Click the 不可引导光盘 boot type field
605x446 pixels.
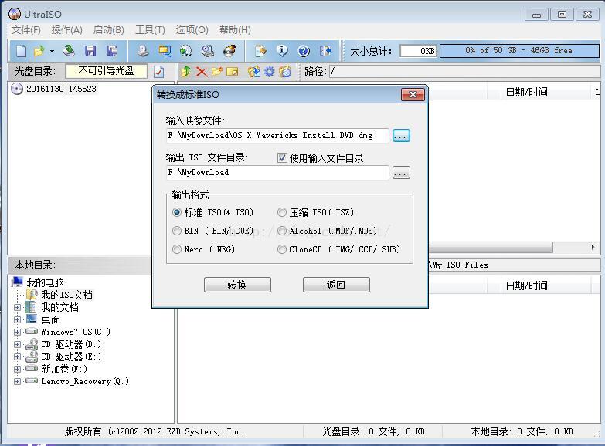(106, 71)
